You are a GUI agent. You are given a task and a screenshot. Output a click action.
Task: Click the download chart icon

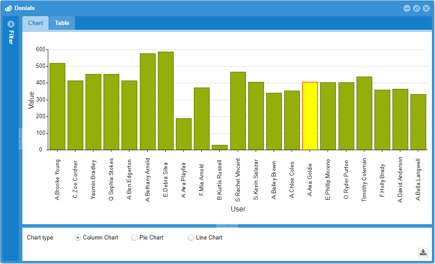point(423,252)
